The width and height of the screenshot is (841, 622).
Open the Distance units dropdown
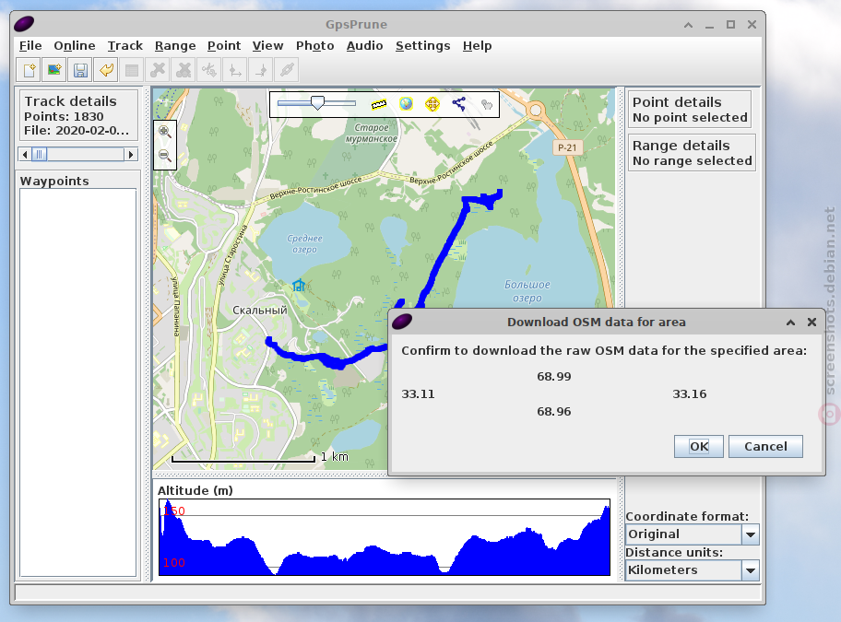[751, 570]
